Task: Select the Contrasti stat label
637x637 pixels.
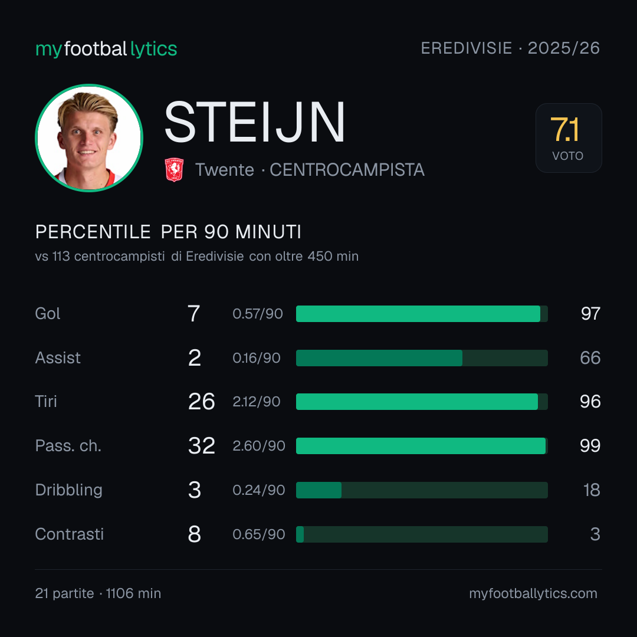Action: 70,534
